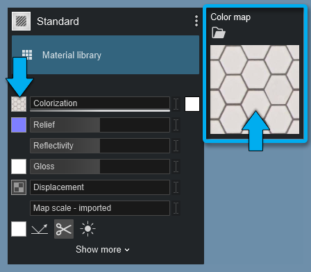Open folder icon to load color map
Screen dimensions: 311x272
(219, 33)
